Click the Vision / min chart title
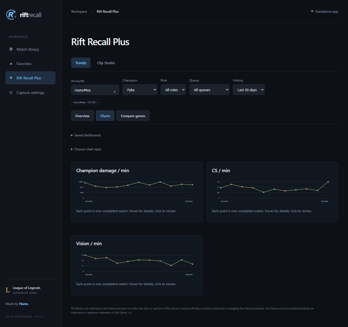348x327 pixels. click(x=89, y=244)
